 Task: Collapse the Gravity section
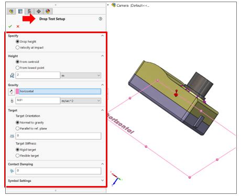102,85
